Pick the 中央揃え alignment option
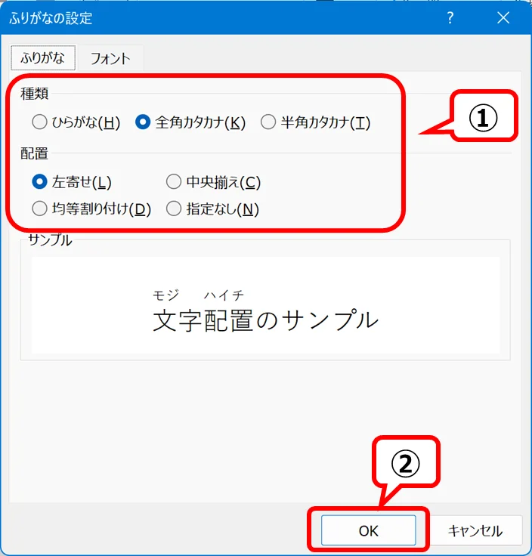The width and height of the screenshot is (532, 556). click(174, 182)
